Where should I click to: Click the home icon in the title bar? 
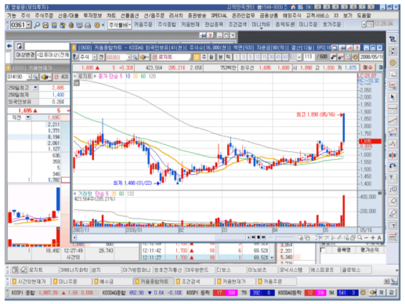tap(293, 7)
